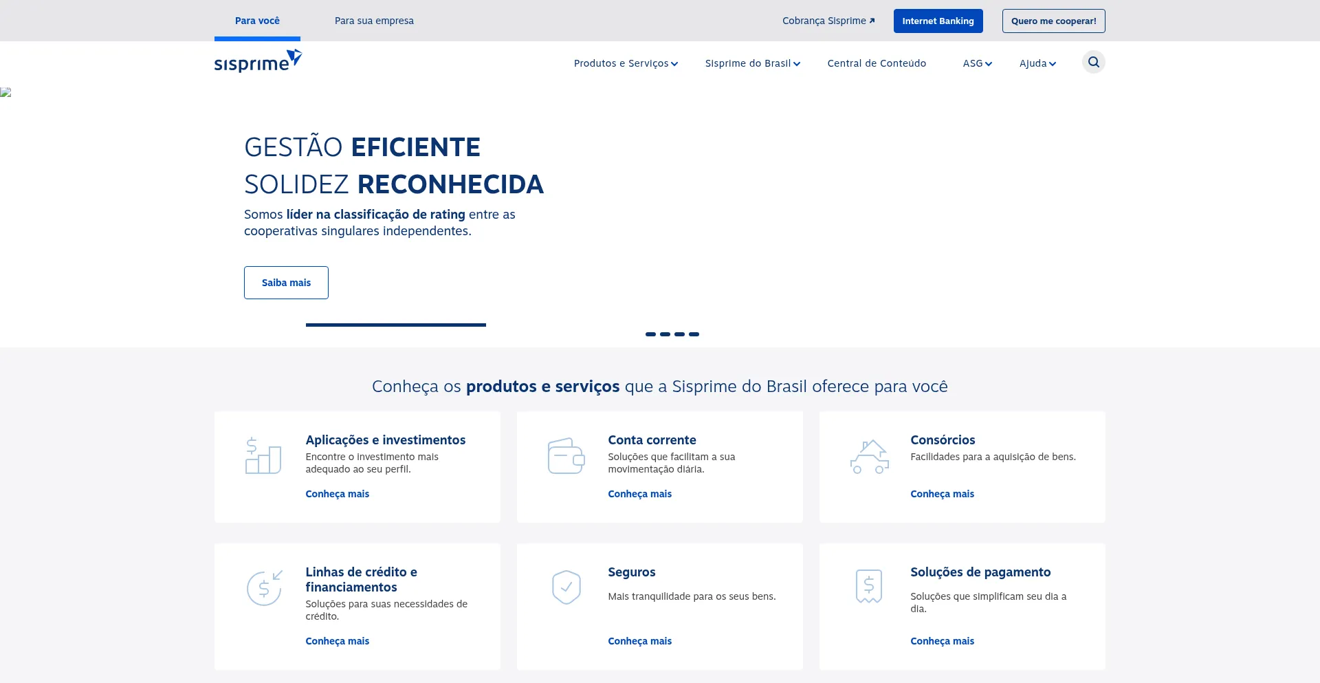Viewport: 1320px width, 683px height.
Task: Click Conheça mais under Soluções de pagamento
Action: (x=943, y=641)
